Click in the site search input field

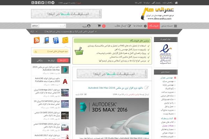[x=53, y=25]
